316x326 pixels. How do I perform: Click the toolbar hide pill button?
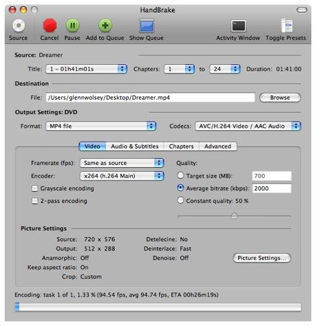302,10
